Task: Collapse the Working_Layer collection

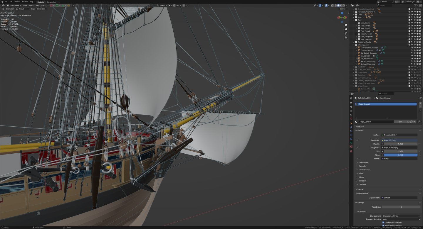Action: coord(353,45)
